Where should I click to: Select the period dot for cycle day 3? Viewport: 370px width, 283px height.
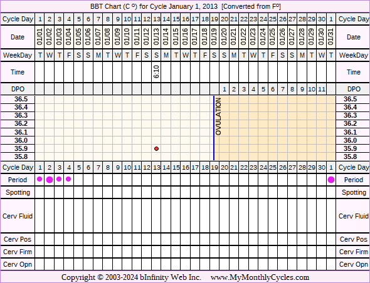pos(59,179)
